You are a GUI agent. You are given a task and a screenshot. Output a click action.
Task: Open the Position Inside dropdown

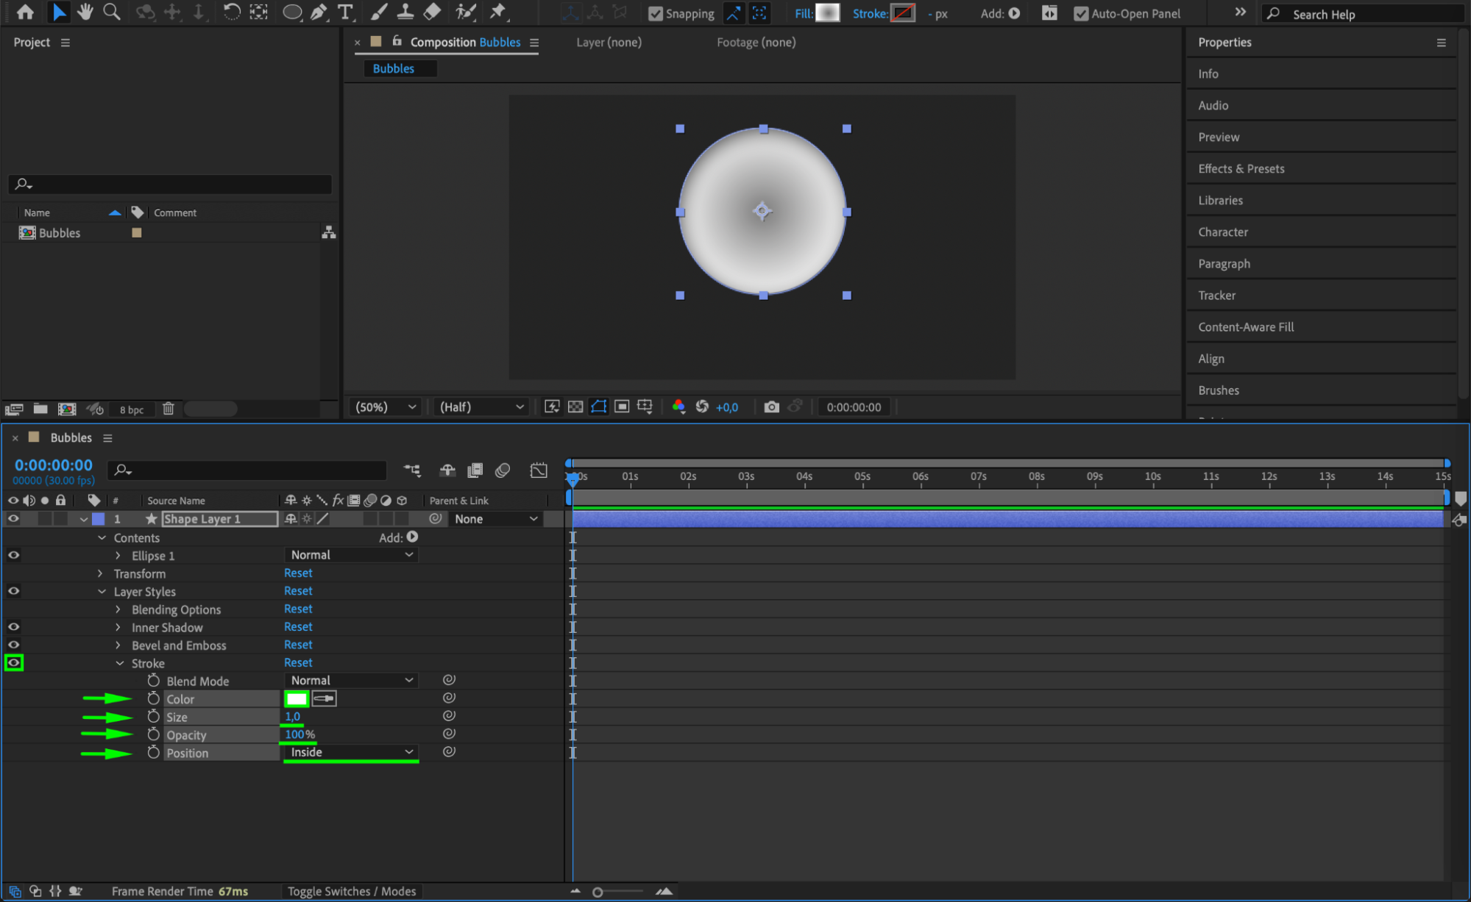[x=351, y=752]
